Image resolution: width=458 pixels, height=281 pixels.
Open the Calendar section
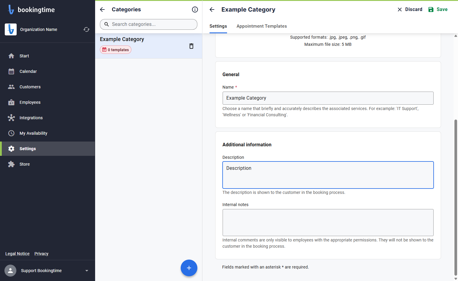(48, 71)
